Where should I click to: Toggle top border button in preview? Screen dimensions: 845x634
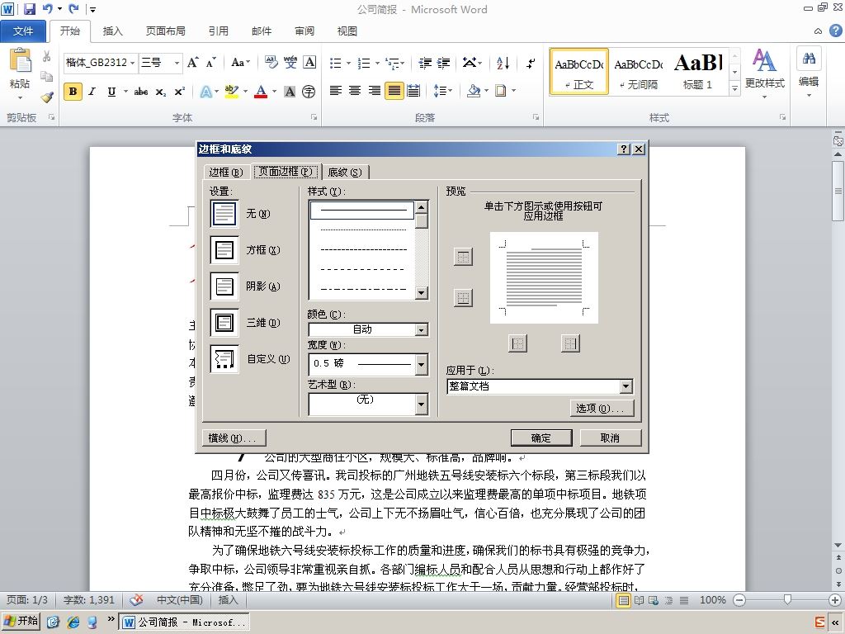(x=463, y=258)
